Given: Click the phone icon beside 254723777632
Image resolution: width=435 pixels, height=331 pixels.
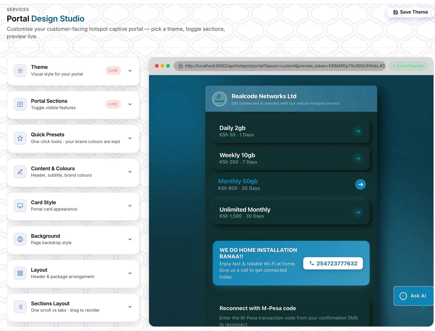Looking at the screenshot, I should (312, 263).
